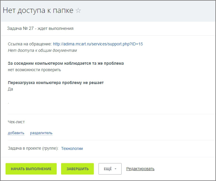Click the italic text "Нет доступа к общим документам"
This screenshot has height=181, width=216.
(x=42, y=50)
